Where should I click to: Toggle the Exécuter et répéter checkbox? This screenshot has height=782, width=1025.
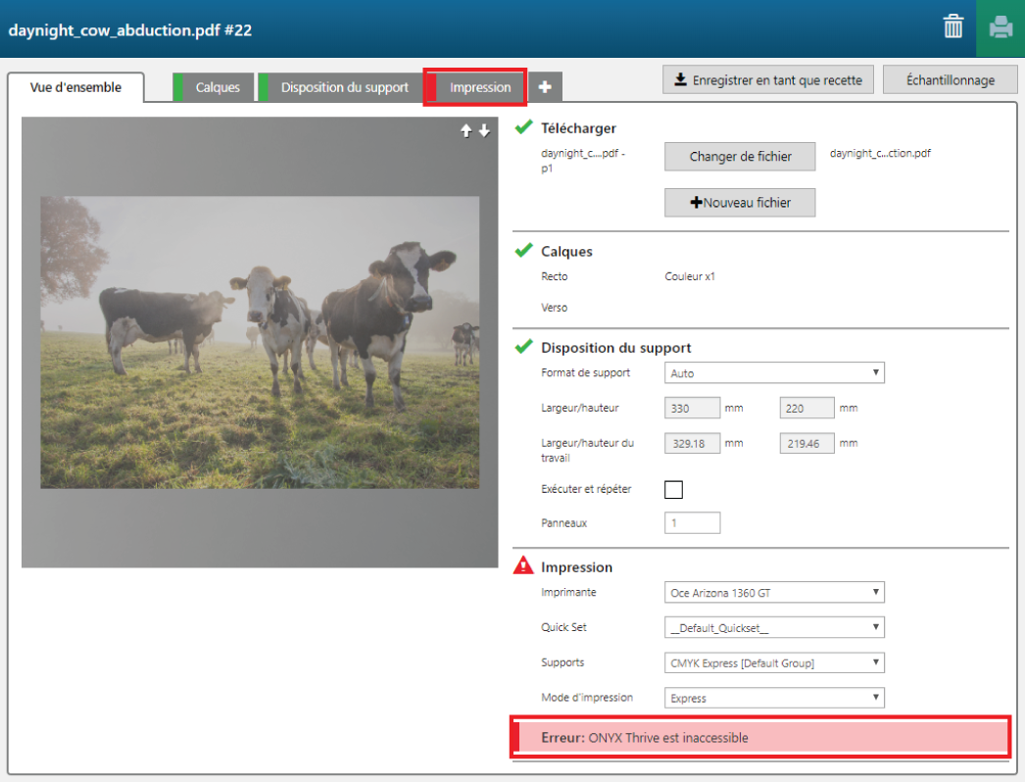[x=673, y=489]
